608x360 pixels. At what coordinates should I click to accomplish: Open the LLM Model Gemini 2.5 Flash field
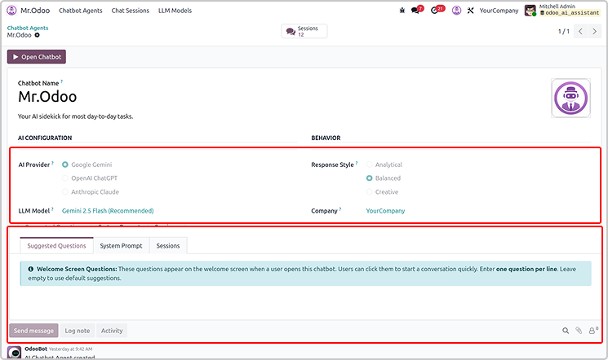[108, 211]
